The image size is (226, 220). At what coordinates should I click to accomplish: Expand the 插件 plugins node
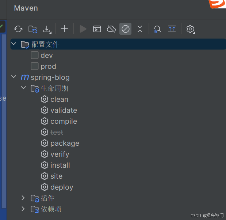(23, 198)
